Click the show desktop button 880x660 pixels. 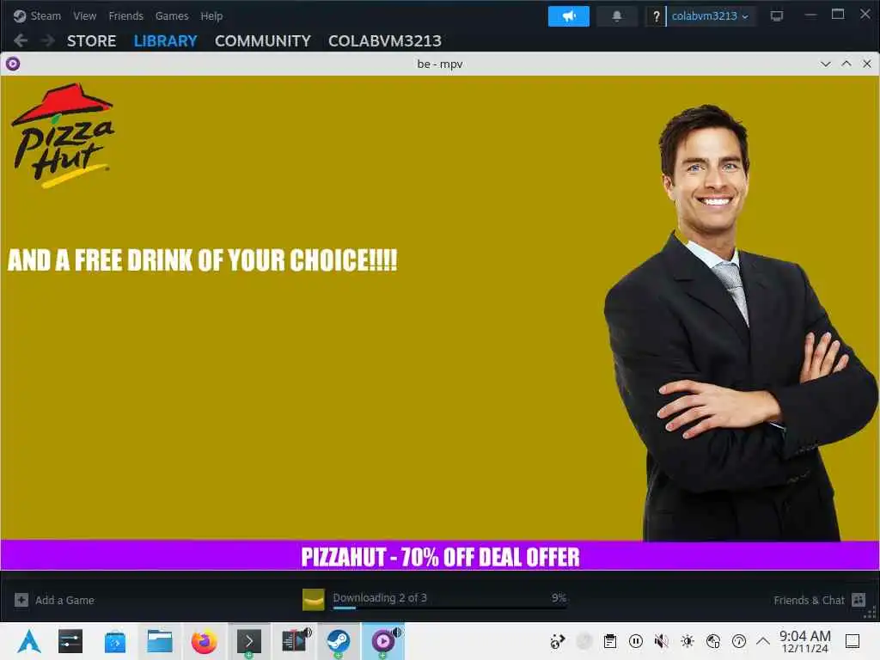[x=852, y=641]
